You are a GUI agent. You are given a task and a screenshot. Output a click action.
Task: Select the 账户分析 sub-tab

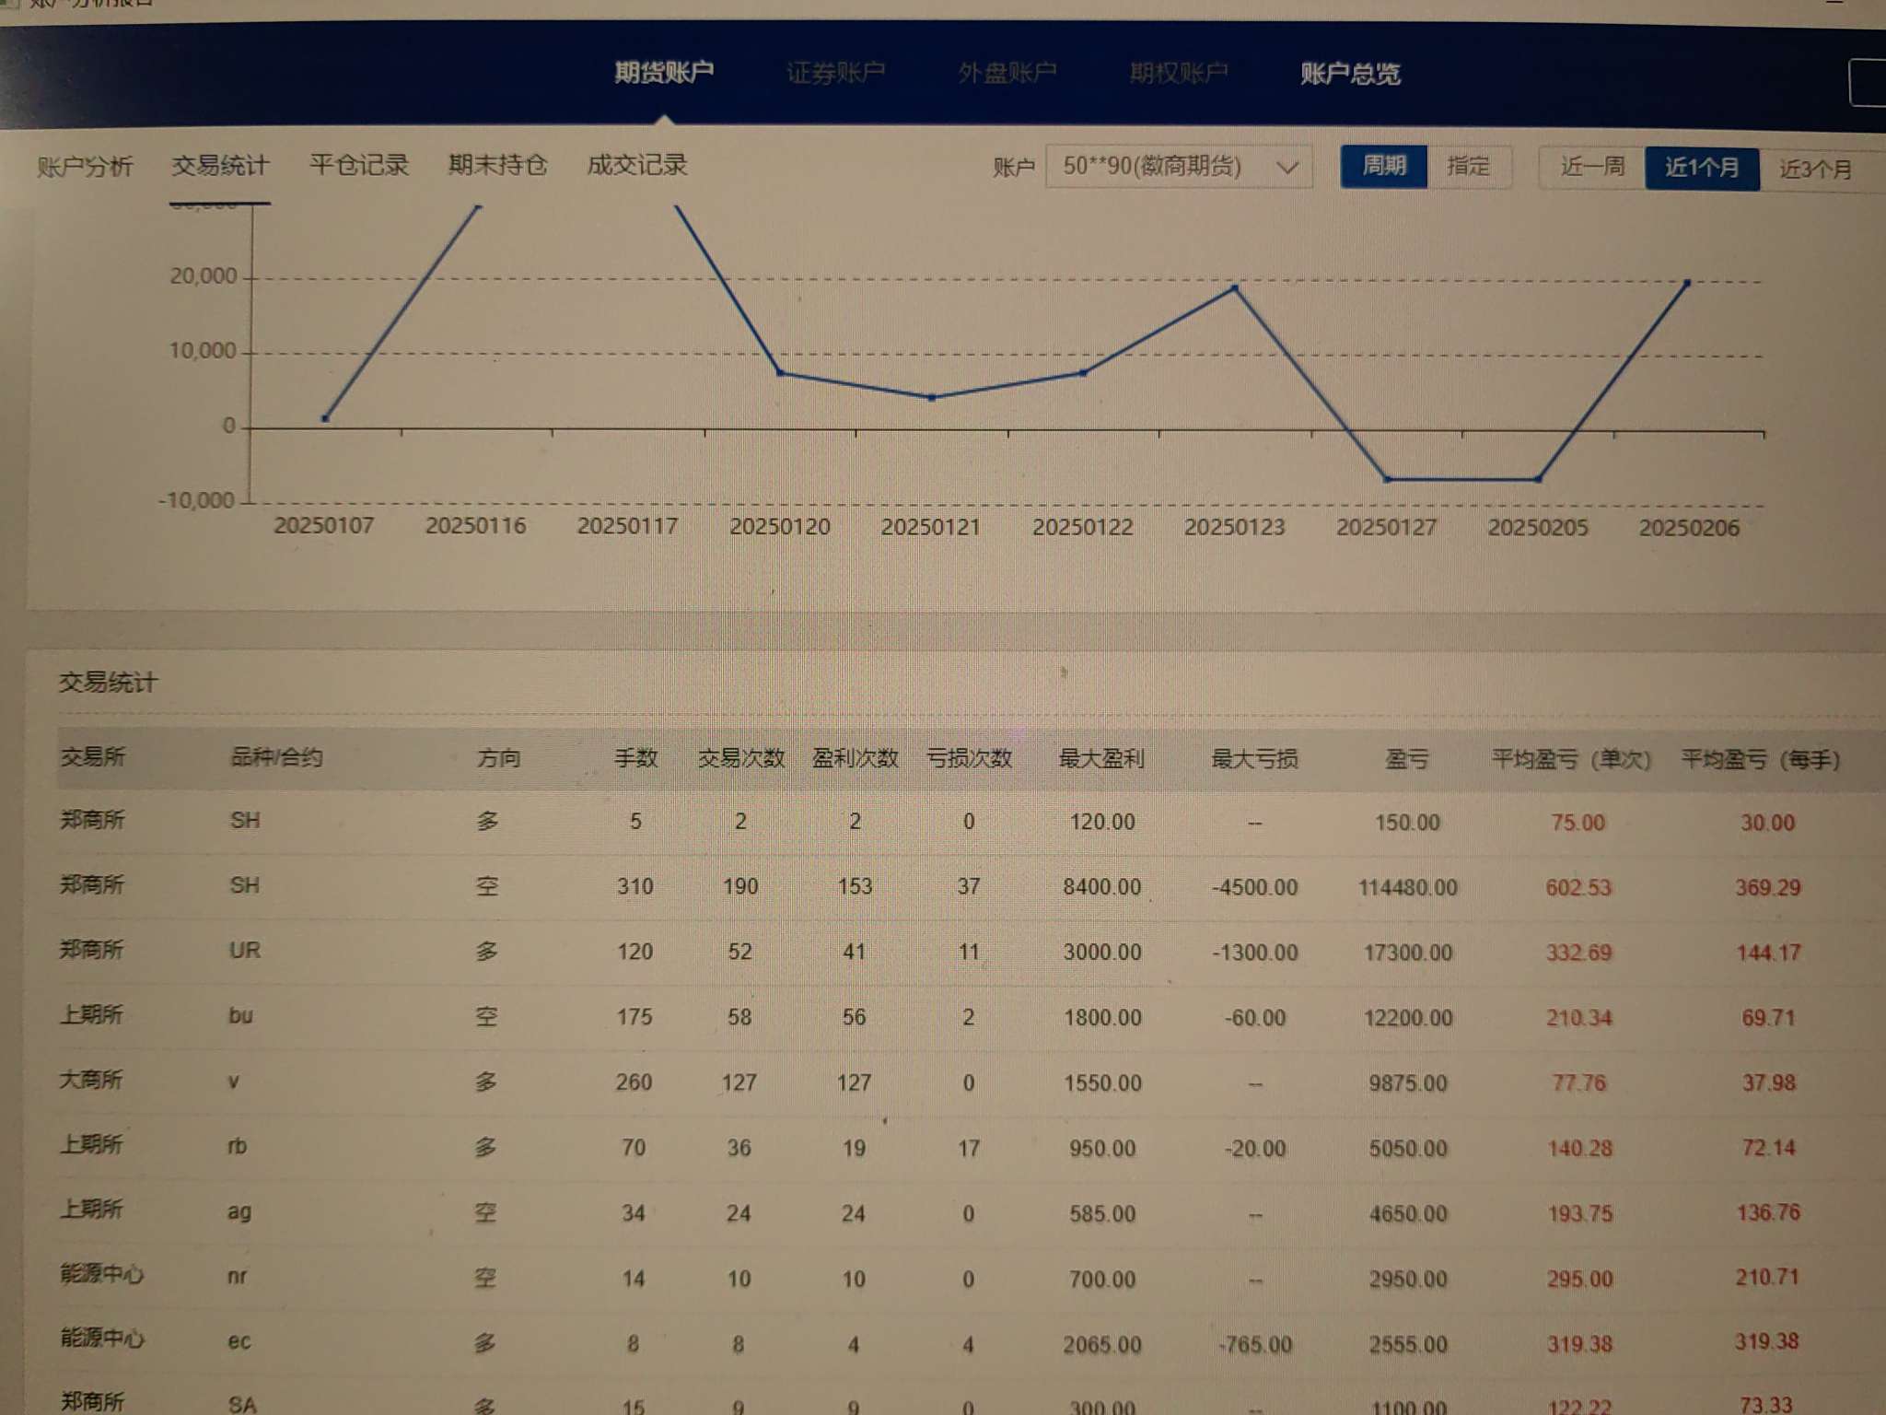click(x=85, y=166)
